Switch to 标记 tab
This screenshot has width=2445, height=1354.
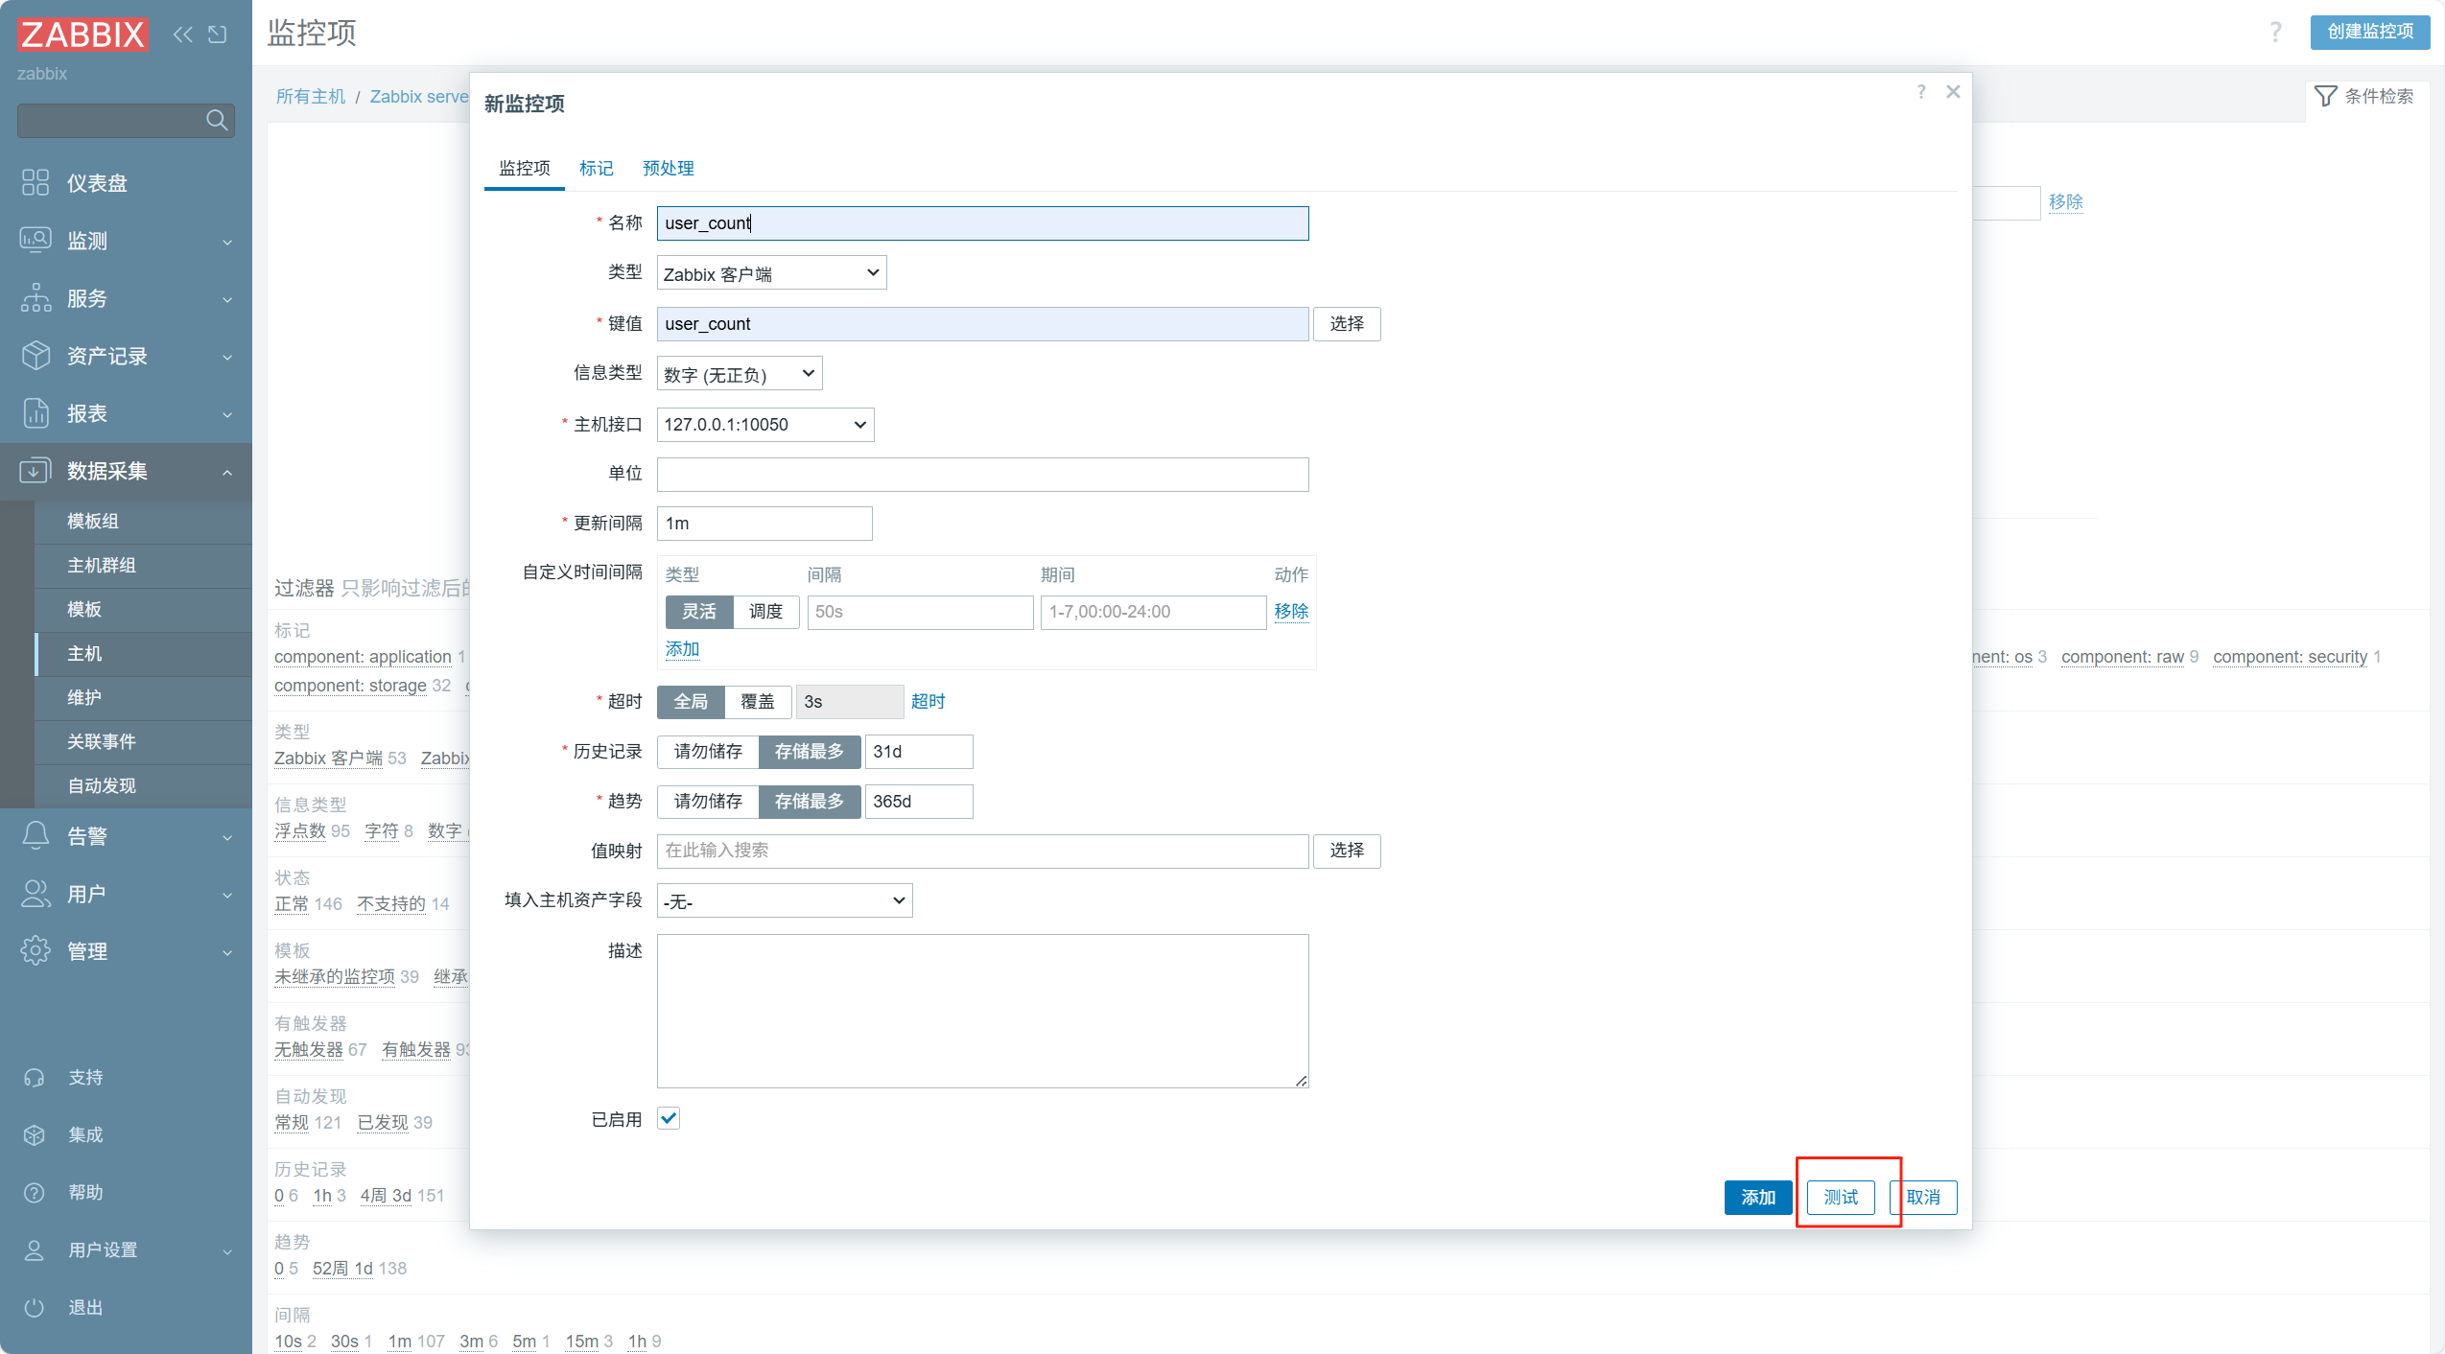click(x=596, y=168)
